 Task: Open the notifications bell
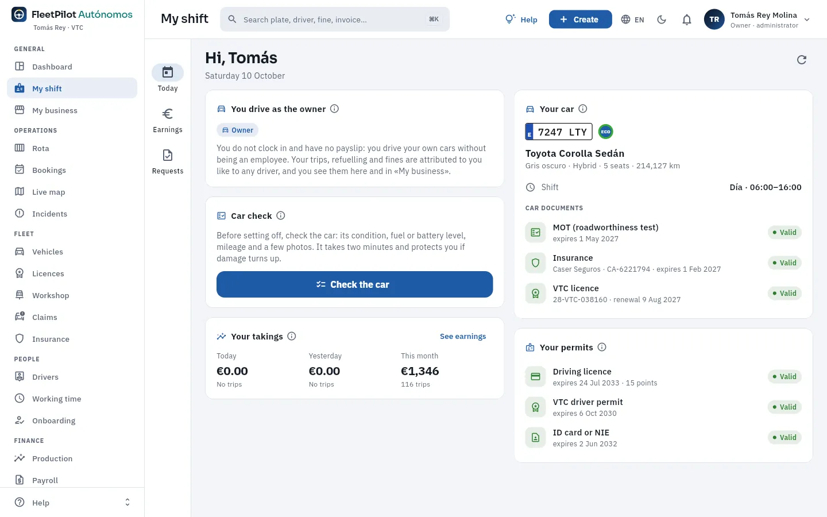[687, 20]
